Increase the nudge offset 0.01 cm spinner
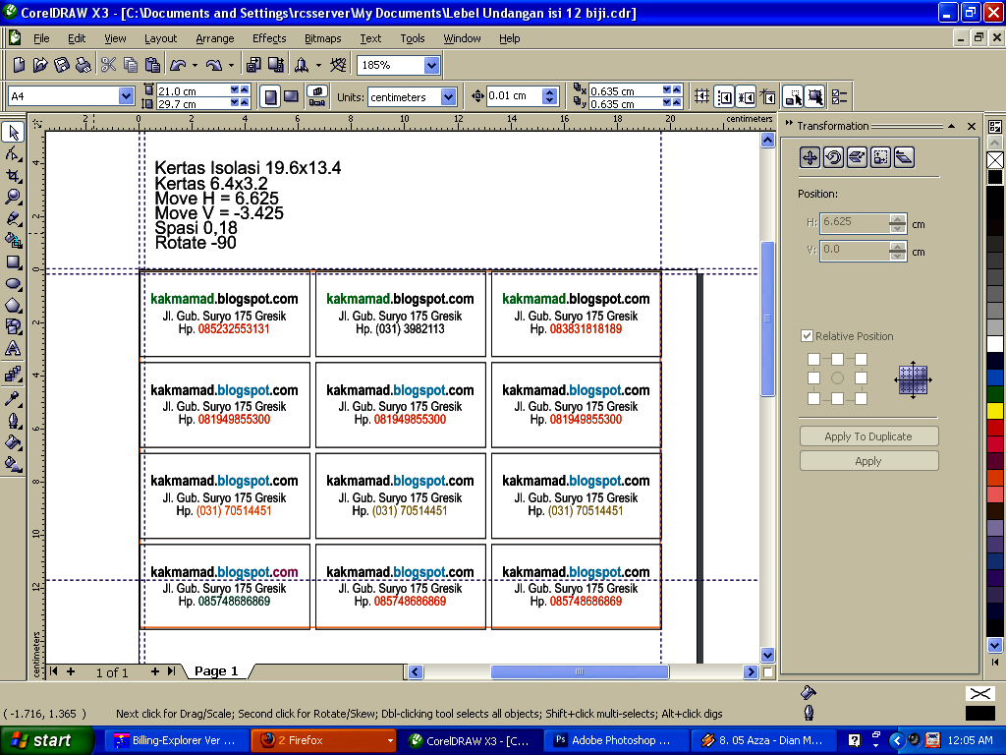The height and width of the screenshot is (755, 1006). click(548, 92)
